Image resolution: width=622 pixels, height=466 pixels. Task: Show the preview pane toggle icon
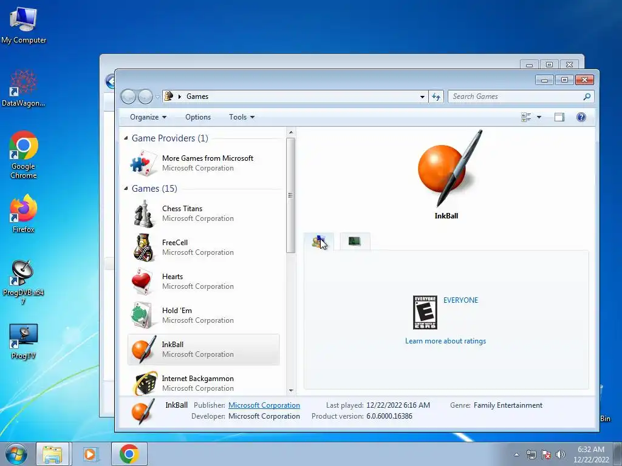pos(559,117)
